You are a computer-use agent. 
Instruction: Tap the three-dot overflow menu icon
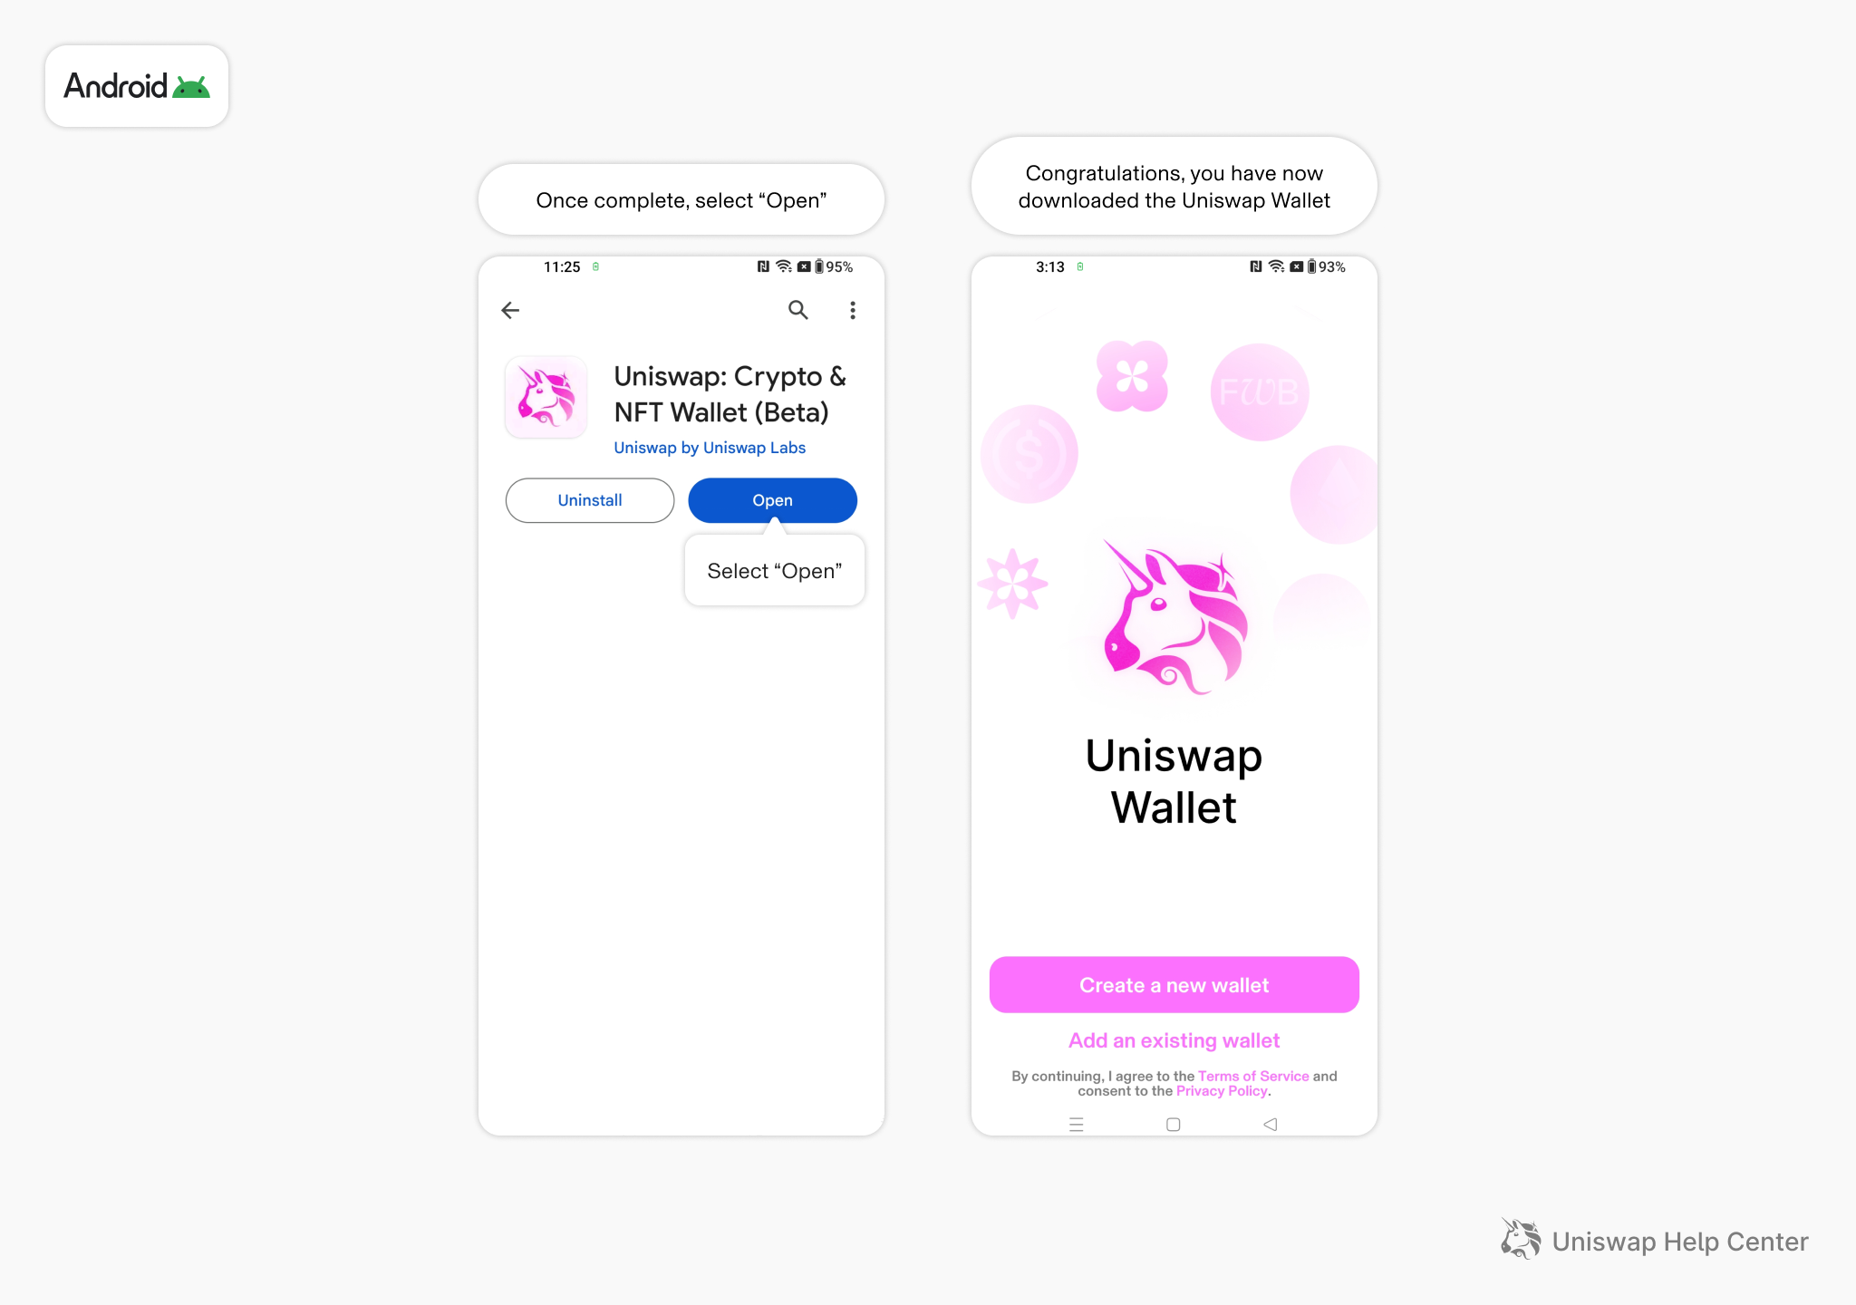(853, 309)
